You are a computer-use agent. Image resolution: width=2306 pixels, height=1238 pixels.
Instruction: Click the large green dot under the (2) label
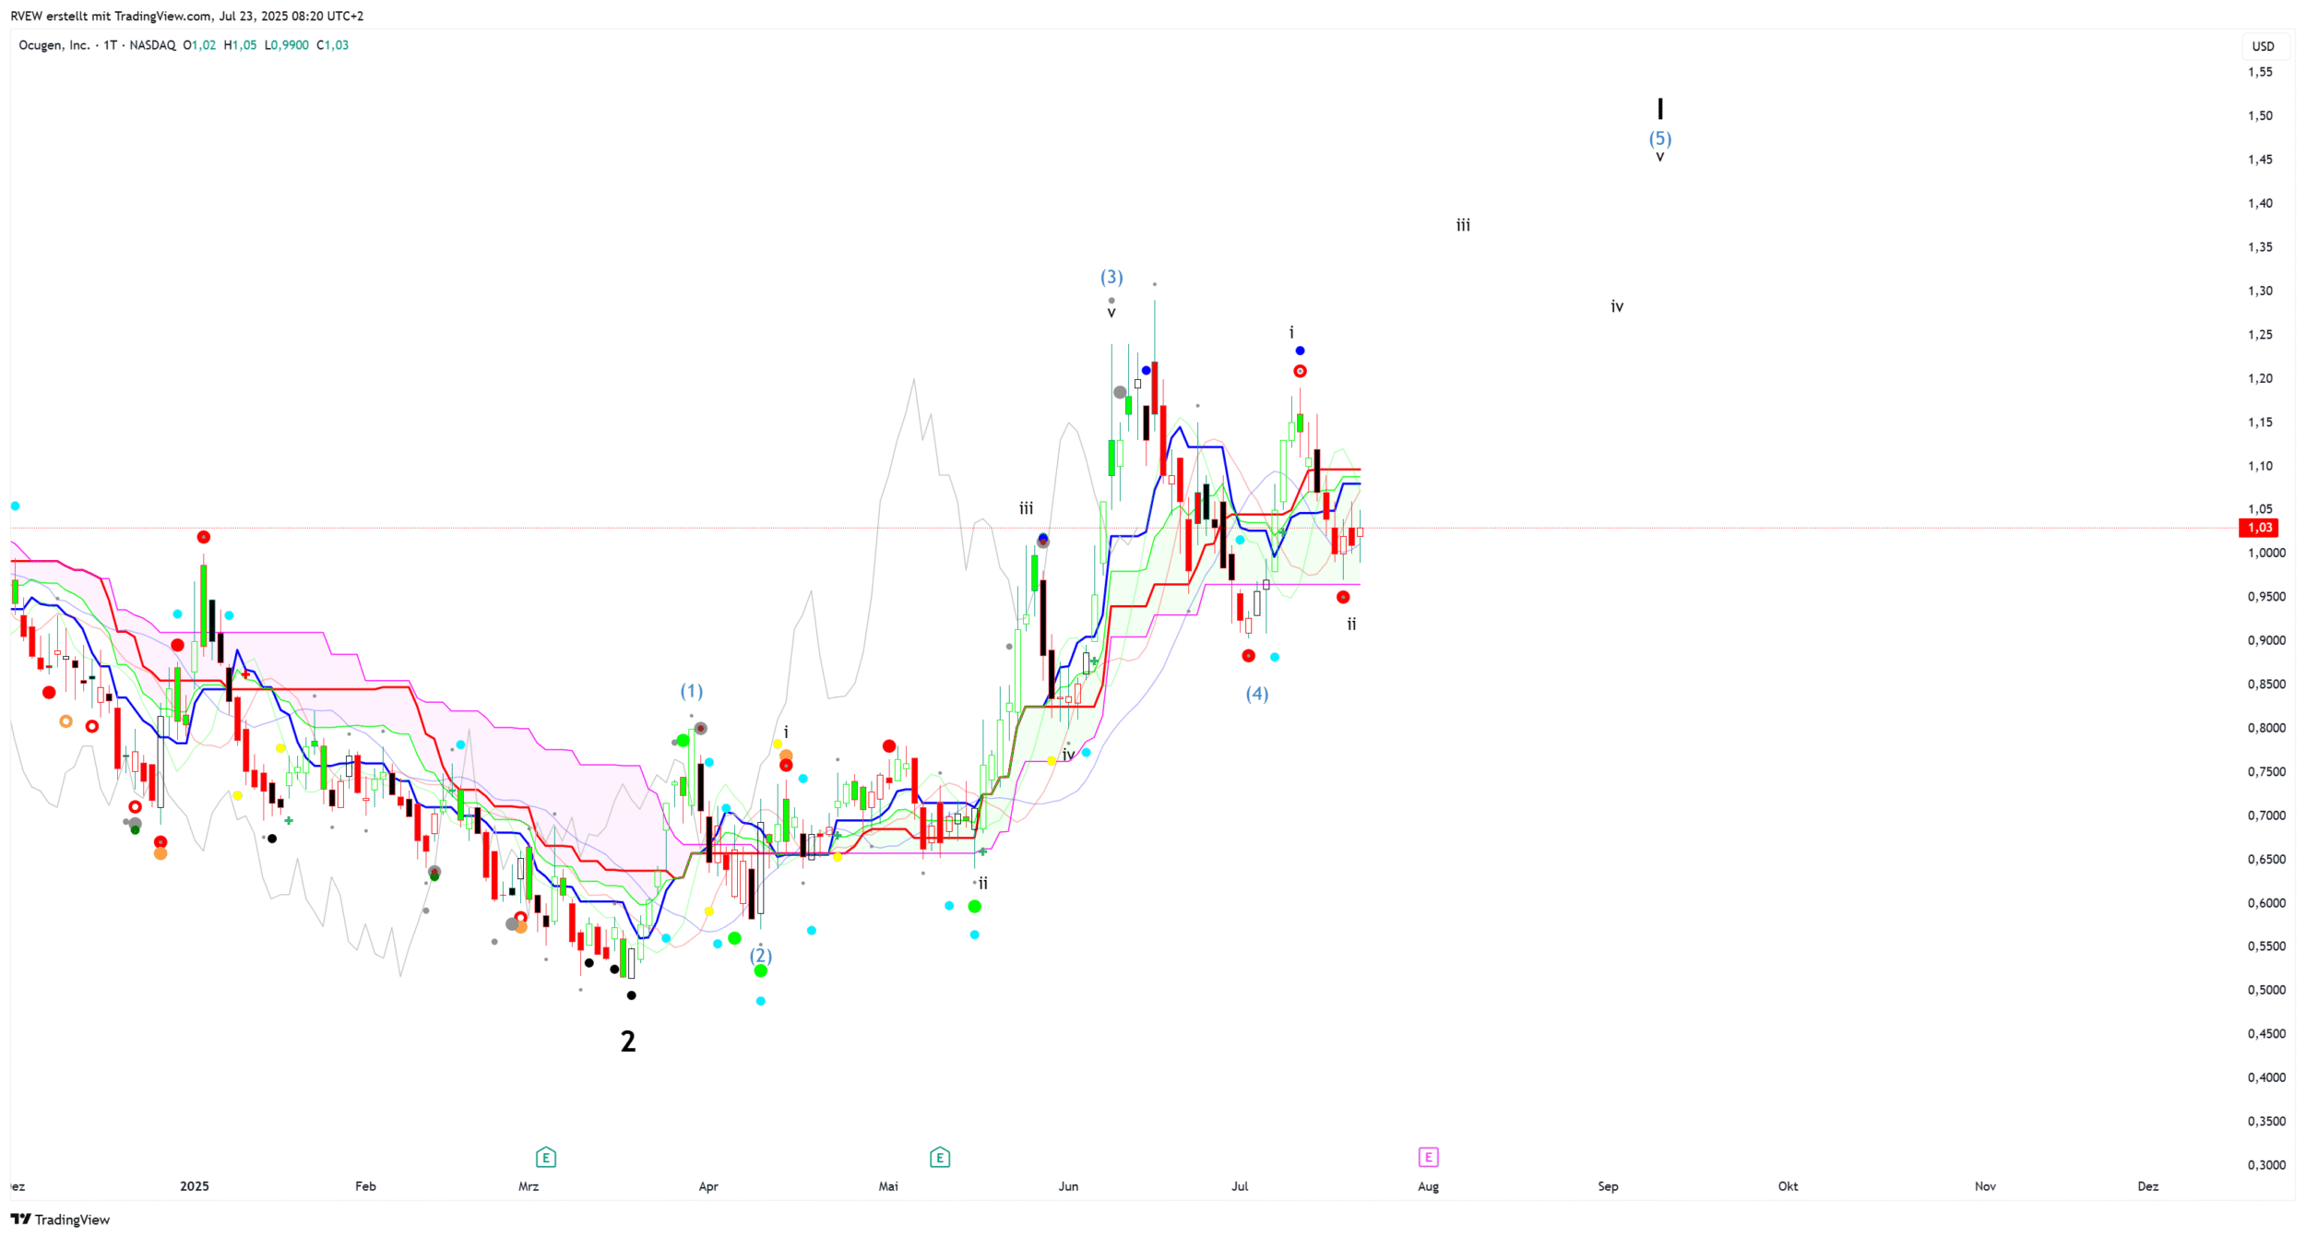pyautogui.click(x=760, y=970)
